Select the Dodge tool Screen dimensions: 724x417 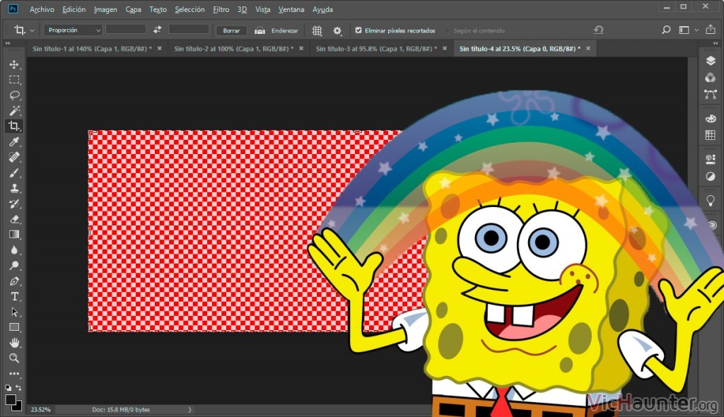tap(14, 266)
